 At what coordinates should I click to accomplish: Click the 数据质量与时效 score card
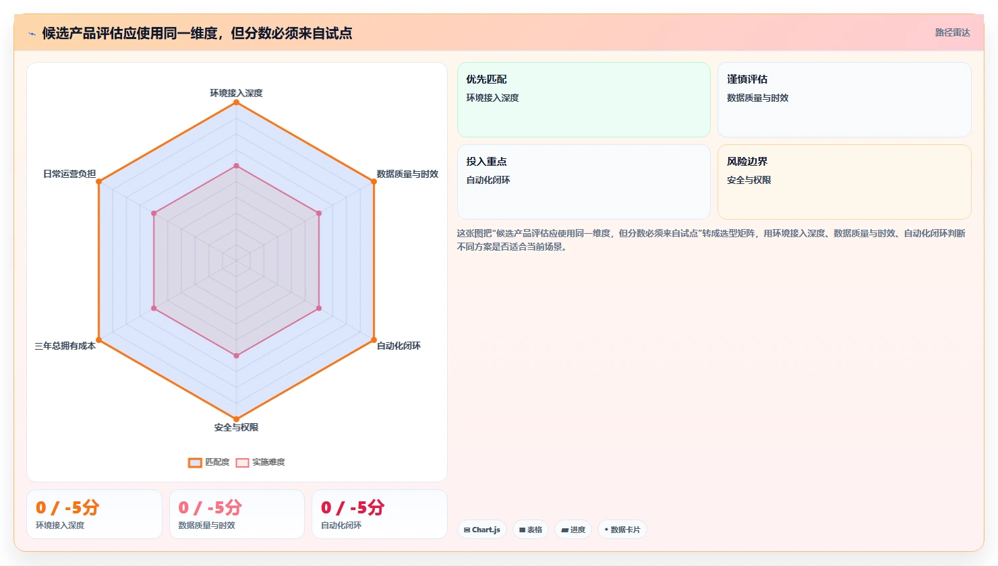point(237,514)
